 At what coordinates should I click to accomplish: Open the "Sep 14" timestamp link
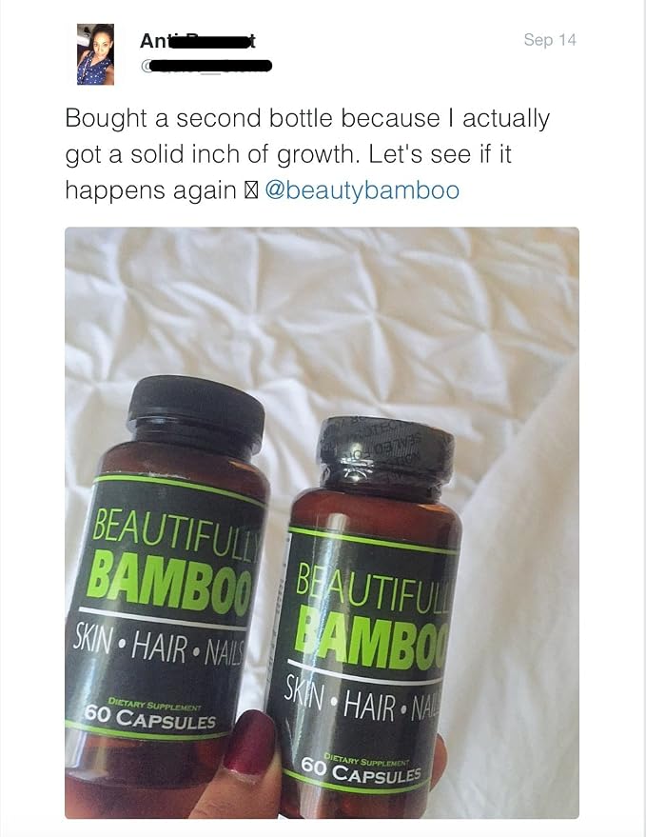[550, 39]
